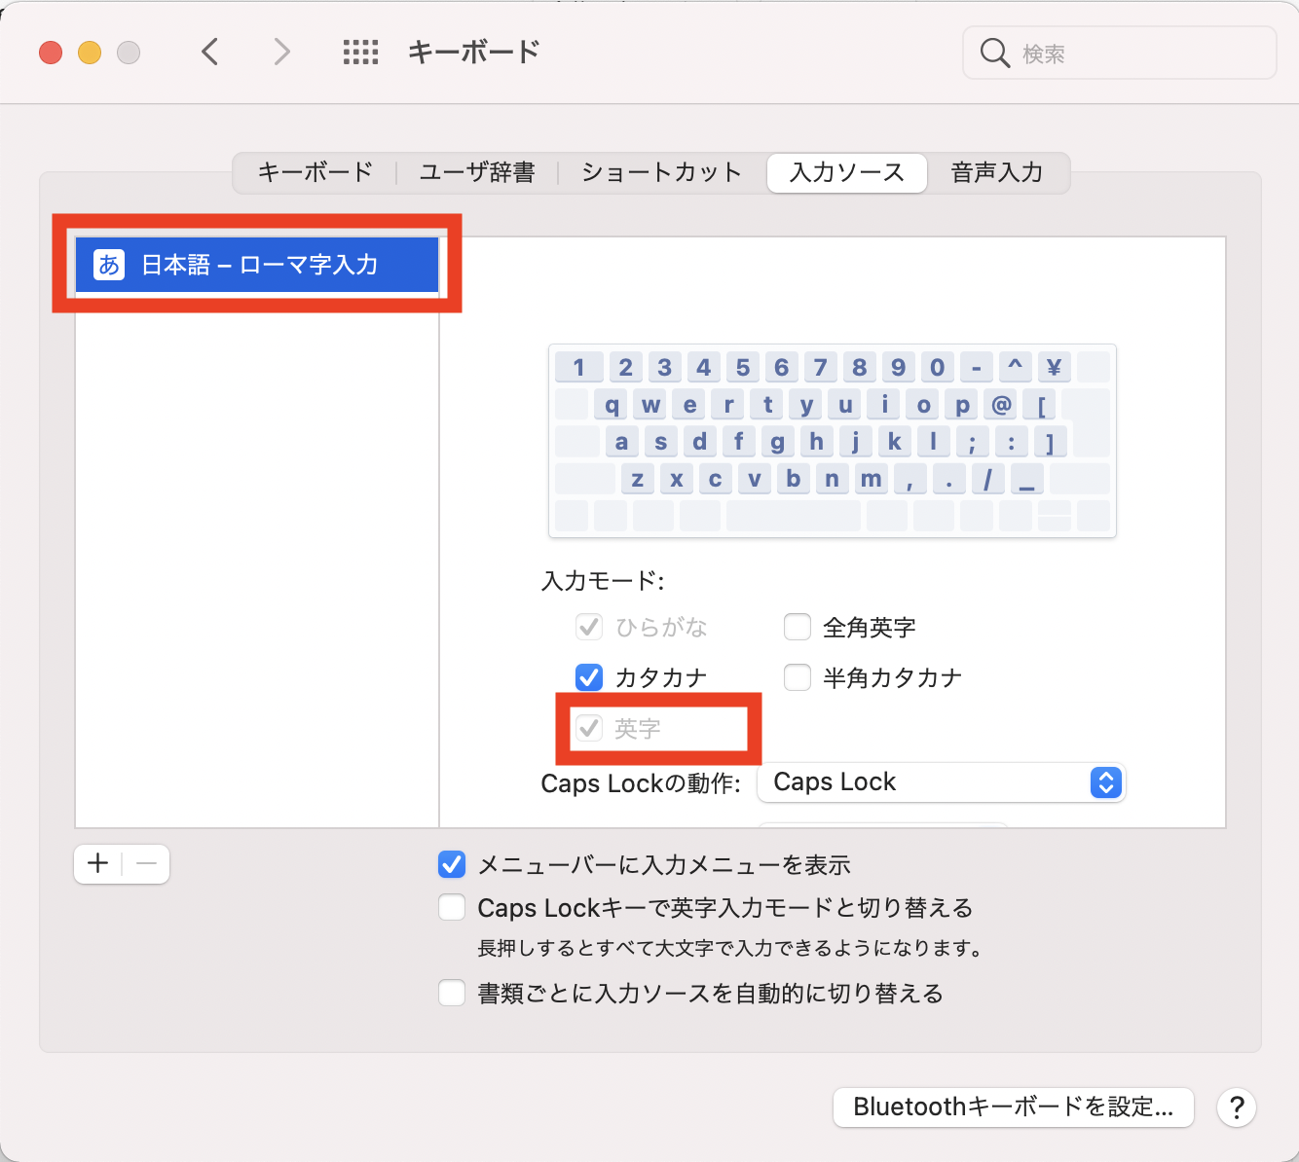This screenshot has width=1299, height=1162.
Task: Switch to the 音声入力 tab
Action: click(x=997, y=172)
